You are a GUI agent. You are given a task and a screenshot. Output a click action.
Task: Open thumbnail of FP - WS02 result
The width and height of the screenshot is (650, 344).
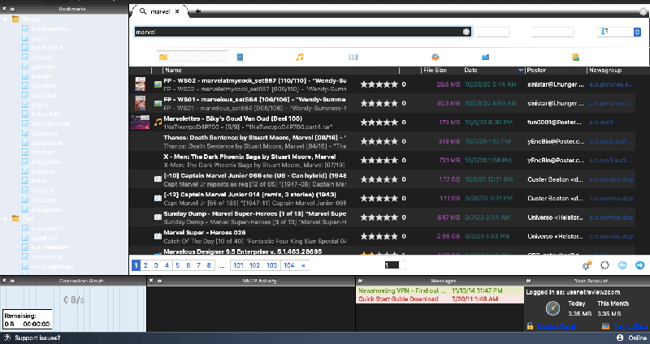click(x=140, y=84)
